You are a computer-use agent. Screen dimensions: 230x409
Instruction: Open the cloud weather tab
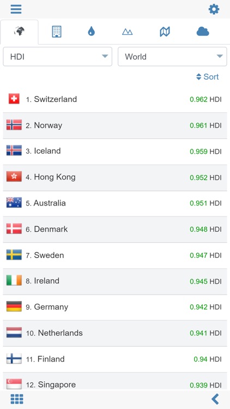click(203, 32)
